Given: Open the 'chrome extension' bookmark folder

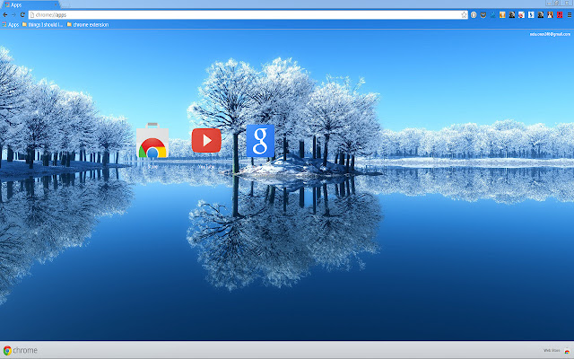Looking at the screenshot, I should pos(88,24).
